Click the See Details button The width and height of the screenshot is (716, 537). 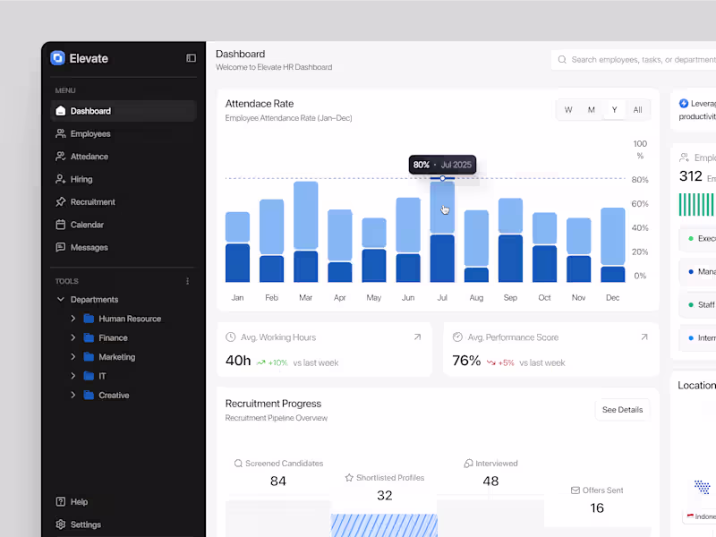(622, 409)
